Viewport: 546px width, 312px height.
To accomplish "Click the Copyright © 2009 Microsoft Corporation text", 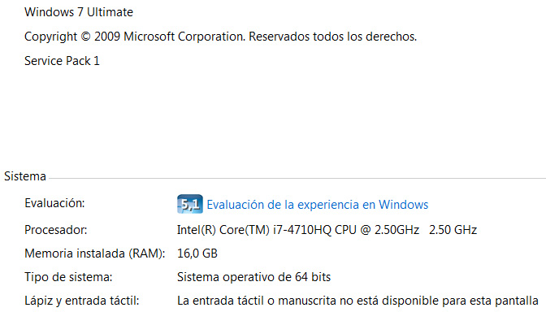I will click(135, 37).
